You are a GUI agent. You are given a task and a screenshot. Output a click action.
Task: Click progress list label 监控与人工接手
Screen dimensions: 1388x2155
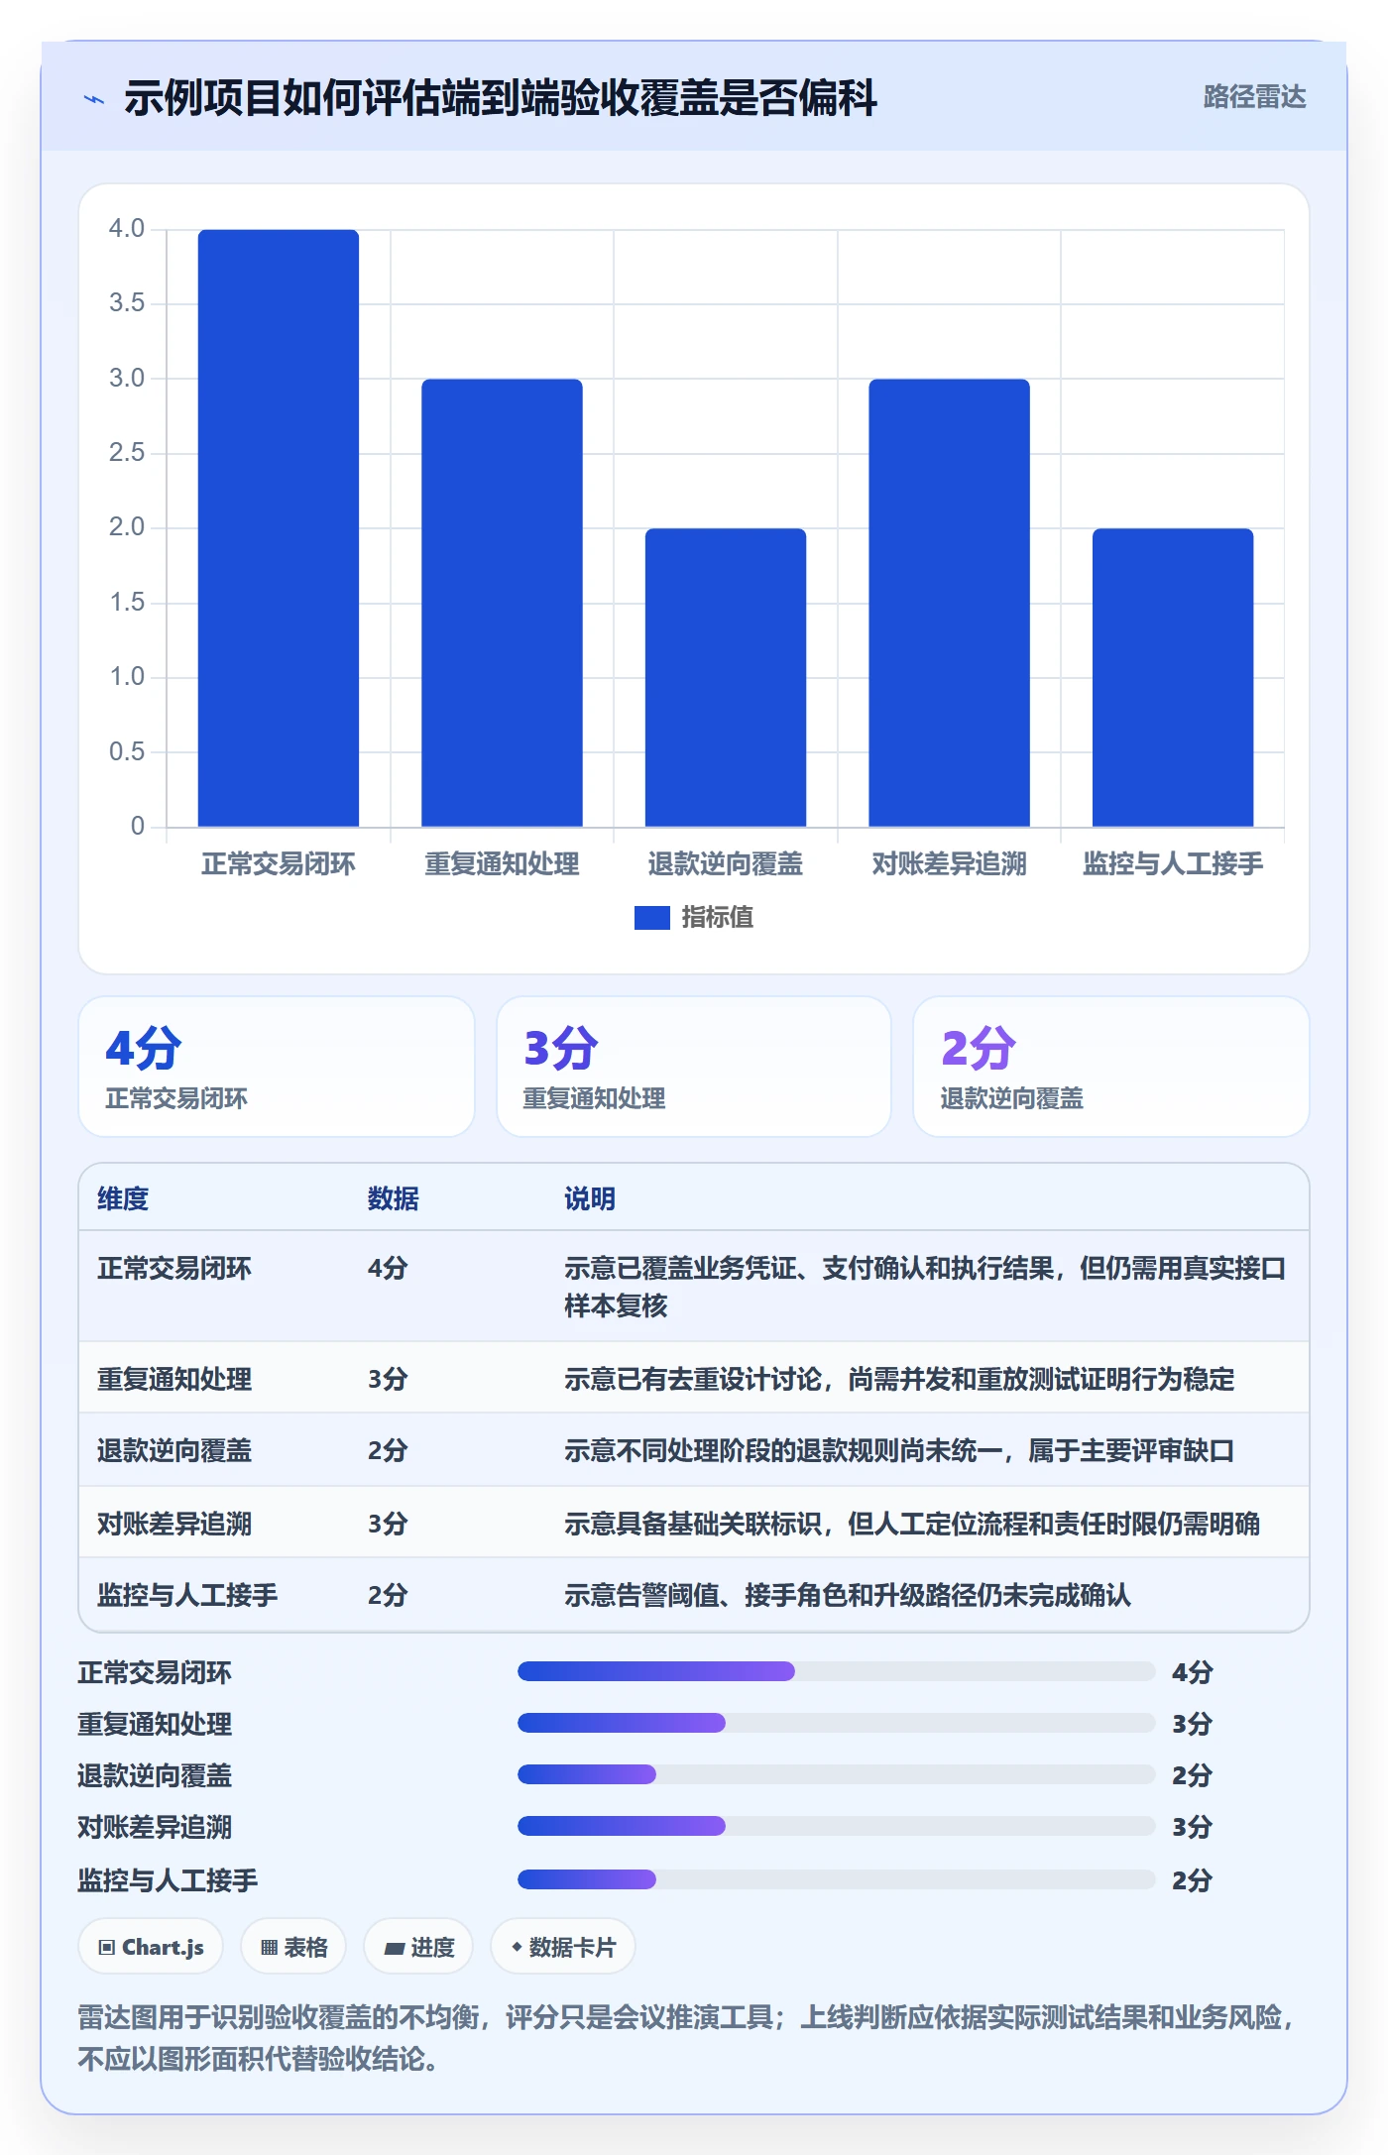point(168,1879)
